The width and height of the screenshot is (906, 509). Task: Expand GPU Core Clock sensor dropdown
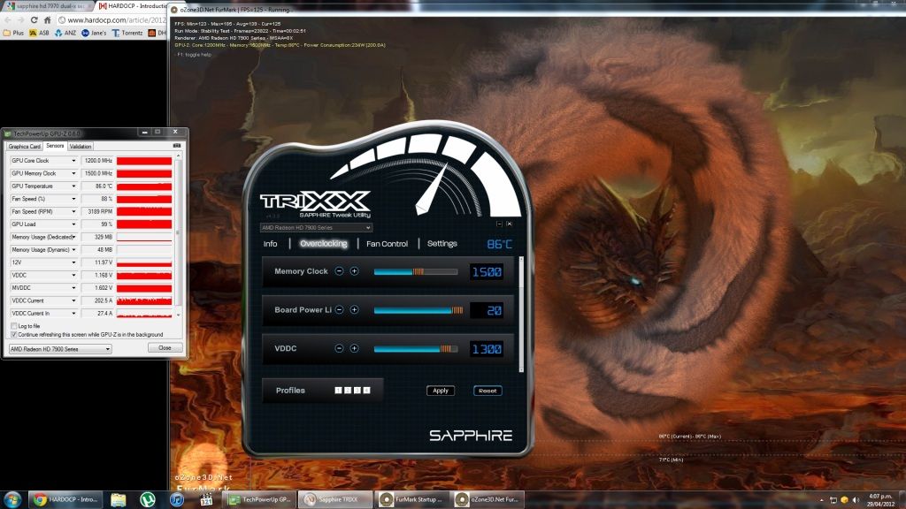[x=73, y=161]
